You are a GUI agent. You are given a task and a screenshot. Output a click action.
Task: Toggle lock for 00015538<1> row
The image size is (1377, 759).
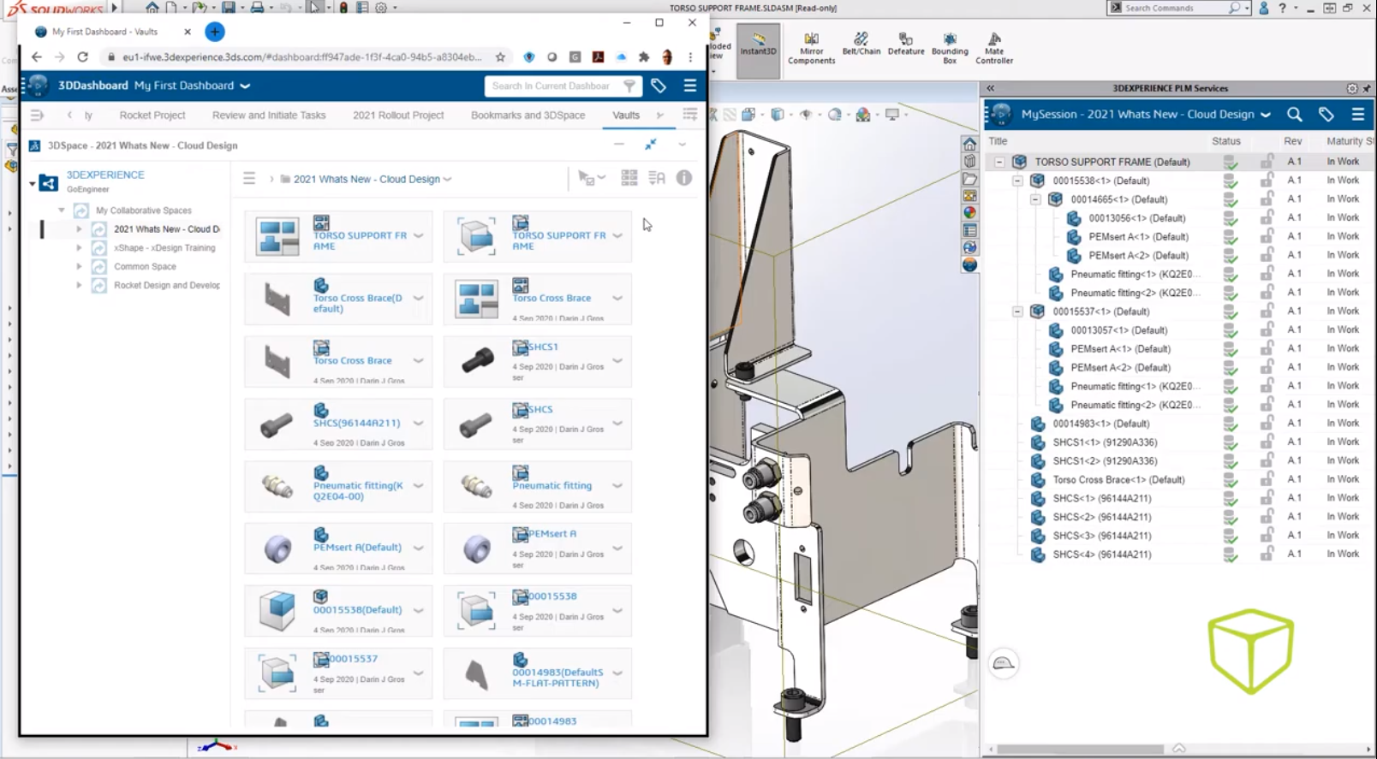(x=1267, y=181)
